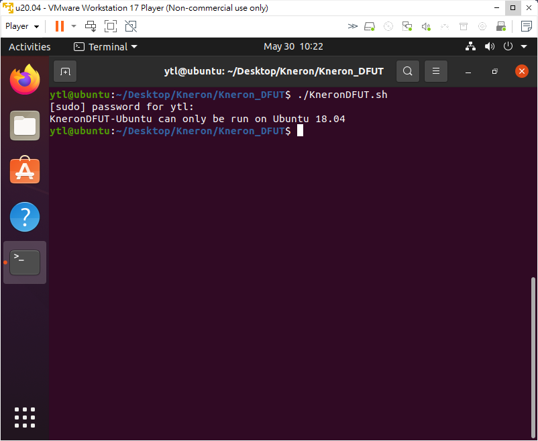Minimize the Terminal window
Image resolution: width=538 pixels, height=441 pixels.
pyautogui.click(x=468, y=72)
